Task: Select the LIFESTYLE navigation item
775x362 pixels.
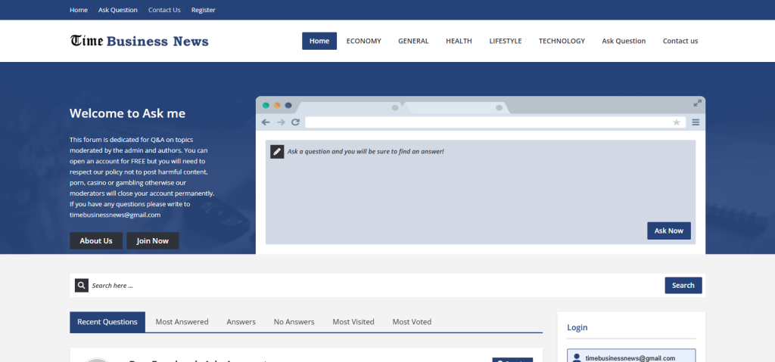Action: [505, 41]
